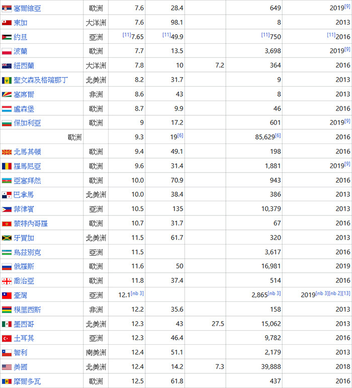
Task: Click the Uzbekistan flag icon
Action: 7,253
